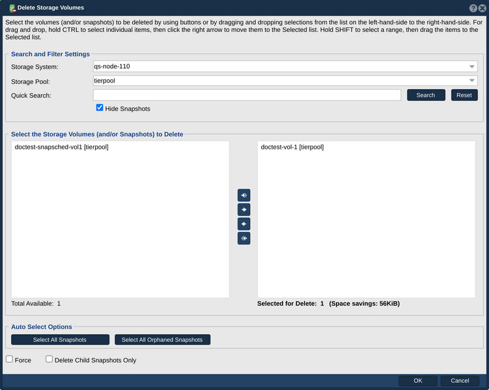The width and height of the screenshot is (489, 390).
Task: Click Select All Snapshots button
Action: (60, 339)
